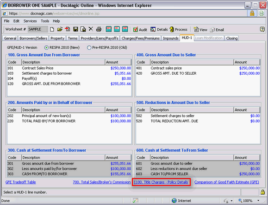
Task: Click the browser address bar URL
Action: pyautogui.click(x=54, y=13)
